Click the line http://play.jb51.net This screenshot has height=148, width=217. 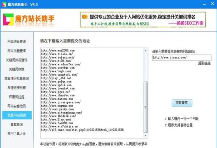click(56, 78)
